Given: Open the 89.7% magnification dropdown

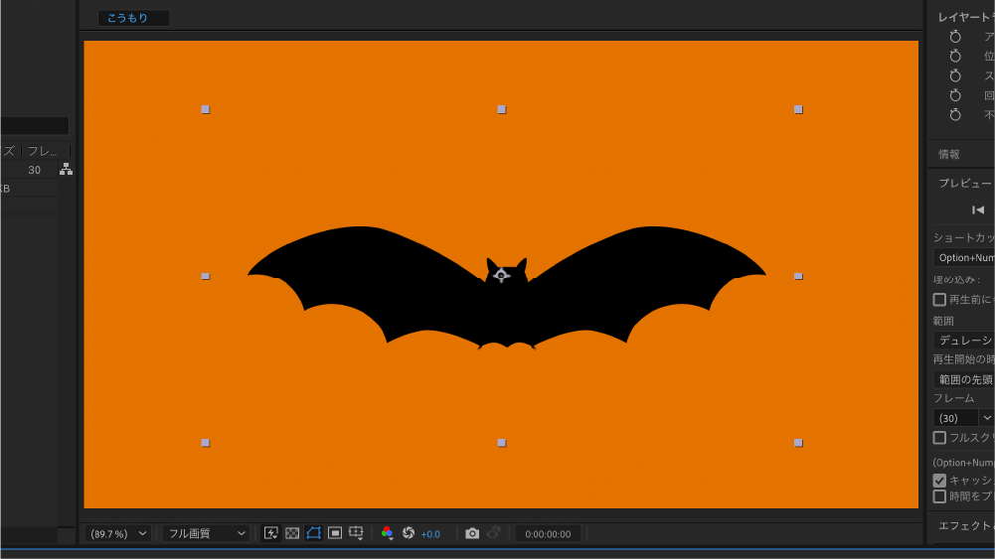Looking at the screenshot, I should click(119, 533).
